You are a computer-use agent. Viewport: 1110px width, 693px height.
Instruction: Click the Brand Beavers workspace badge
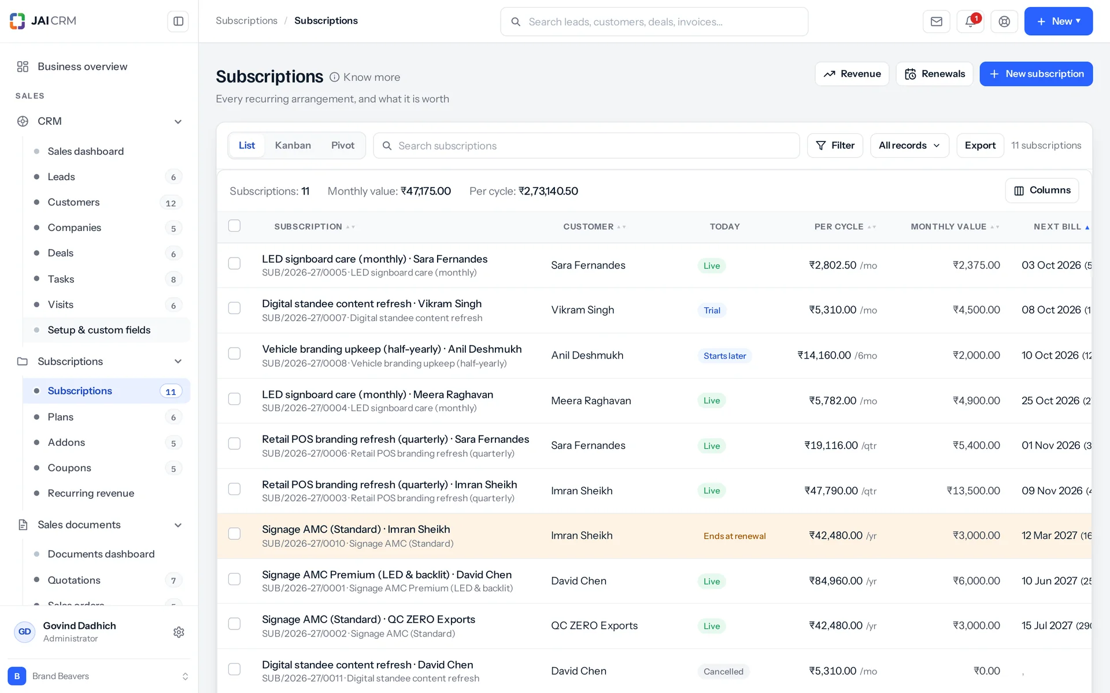17,676
